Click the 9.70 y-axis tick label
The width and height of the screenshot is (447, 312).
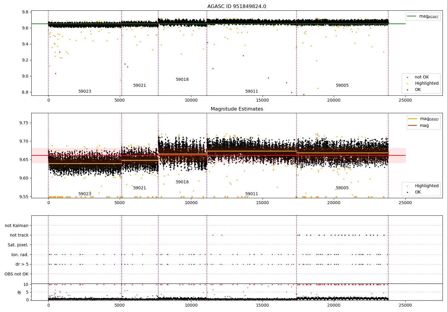[24, 141]
